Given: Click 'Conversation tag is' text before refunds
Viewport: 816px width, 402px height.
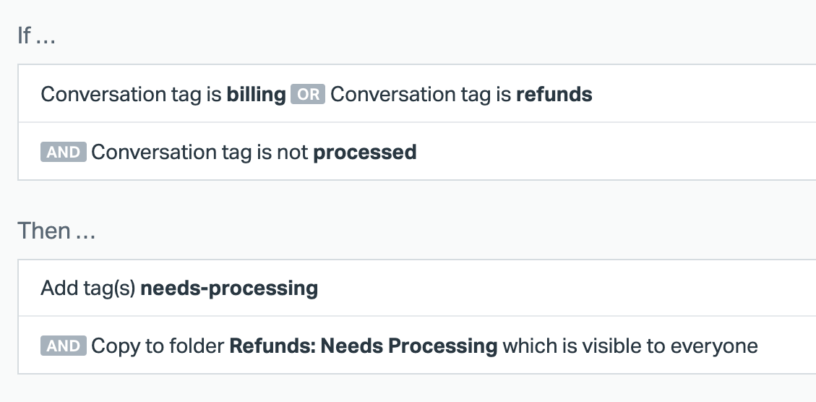Looking at the screenshot, I should tap(421, 94).
